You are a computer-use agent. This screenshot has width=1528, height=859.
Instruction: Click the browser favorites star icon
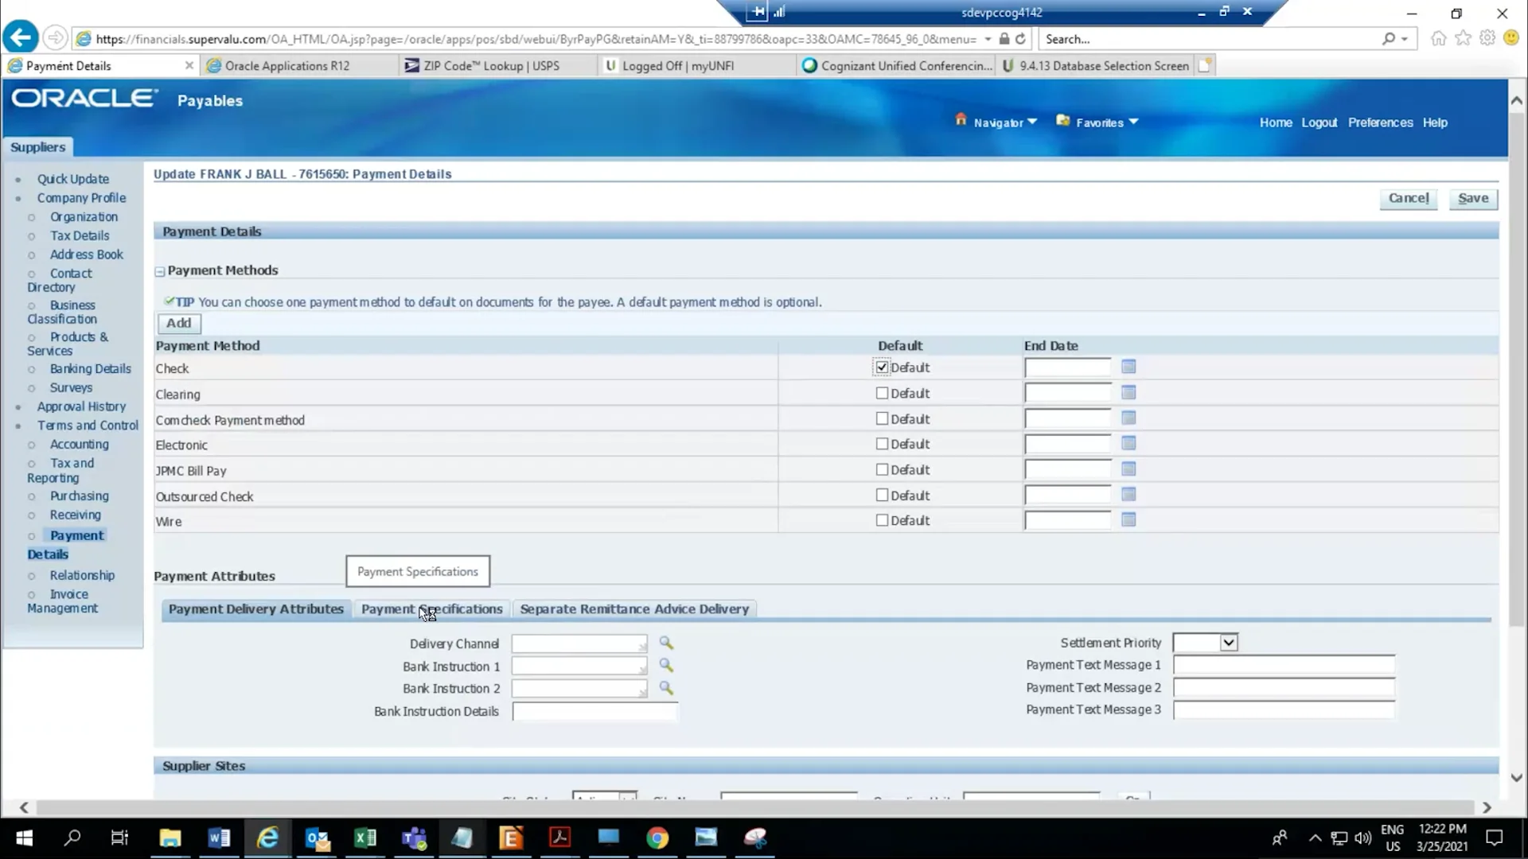pyautogui.click(x=1464, y=38)
